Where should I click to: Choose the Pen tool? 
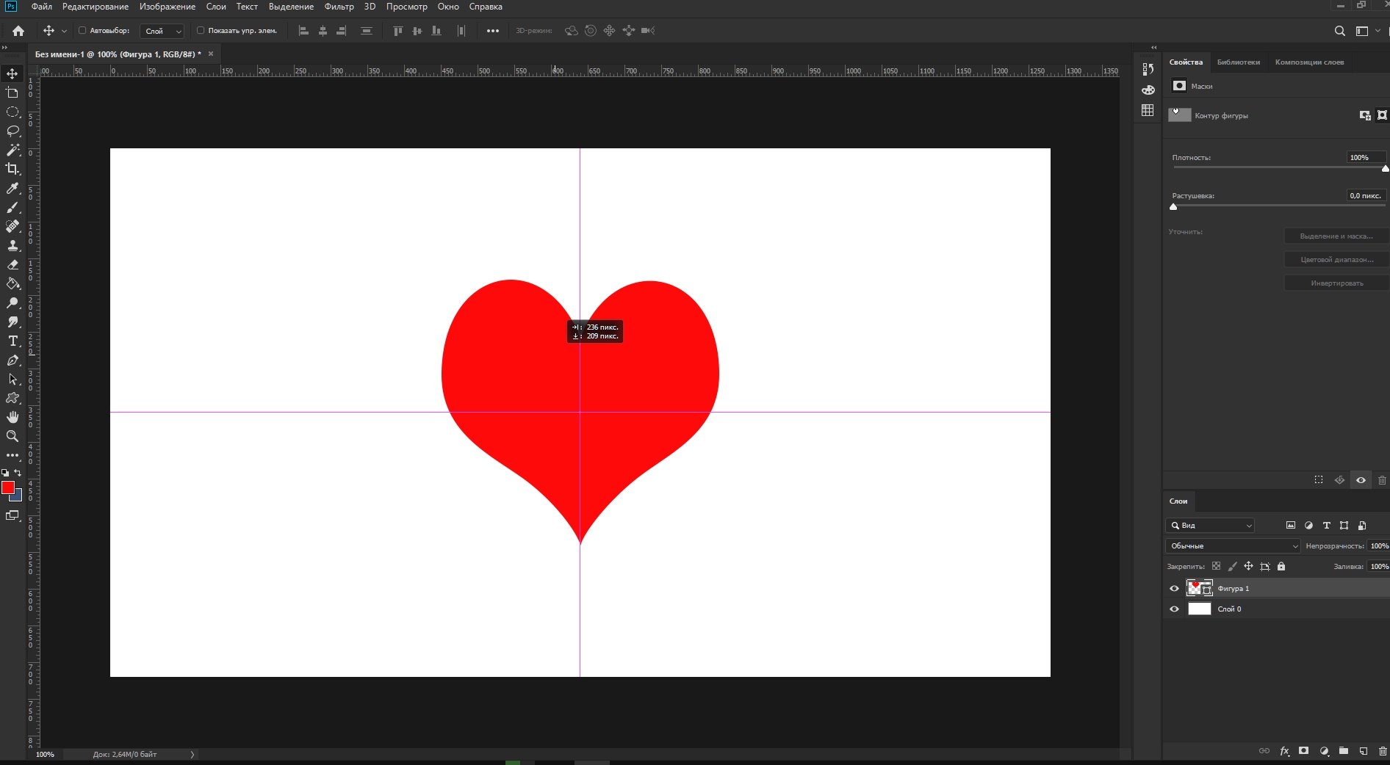(x=12, y=360)
